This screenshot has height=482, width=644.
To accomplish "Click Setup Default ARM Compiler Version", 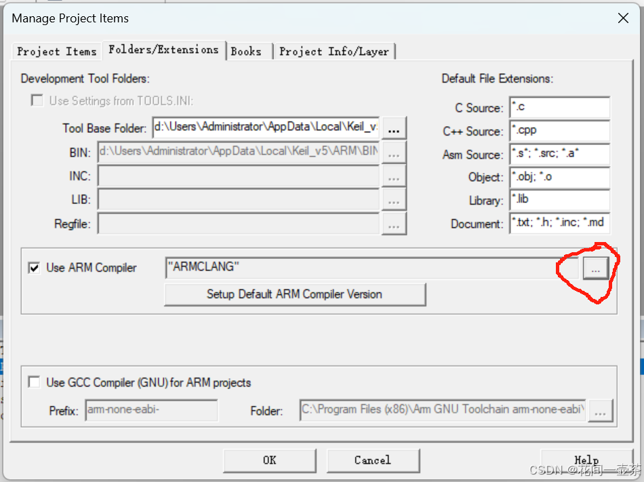I will coord(295,294).
